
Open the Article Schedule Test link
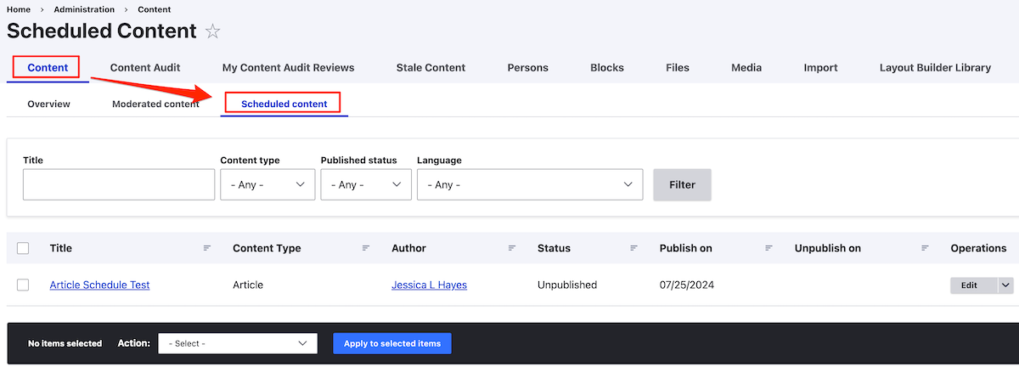coord(99,285)
